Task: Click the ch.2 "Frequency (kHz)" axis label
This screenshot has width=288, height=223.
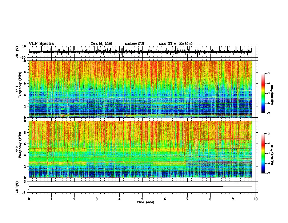Action: 20,145
